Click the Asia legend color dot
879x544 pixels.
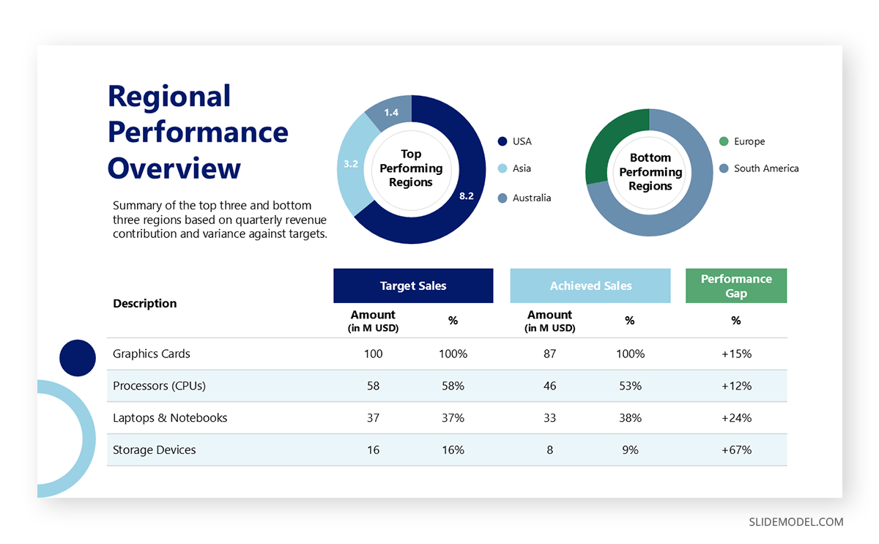(x=502, y=169)
